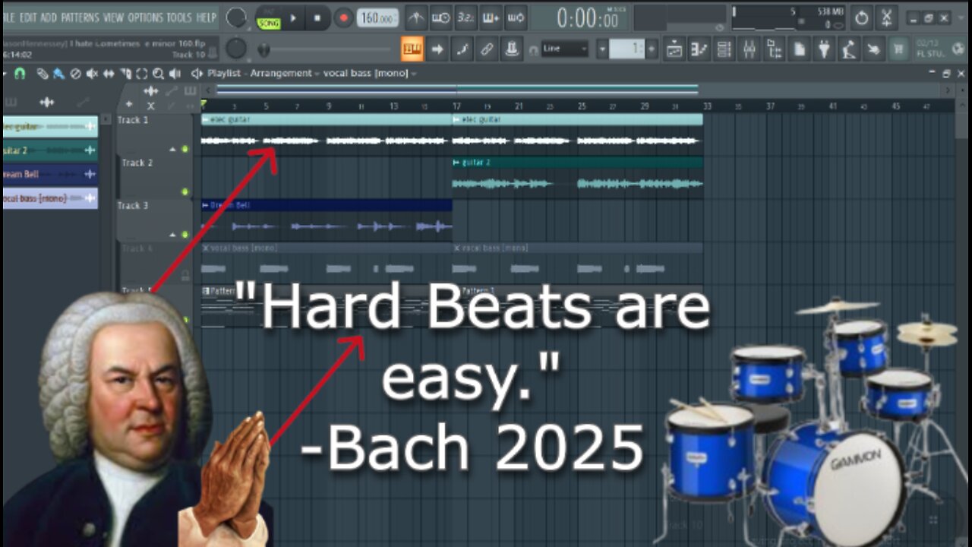The image size is (972, 547).
Task: Select the playlist zoom tool
Action: click(x=158, y=74)
